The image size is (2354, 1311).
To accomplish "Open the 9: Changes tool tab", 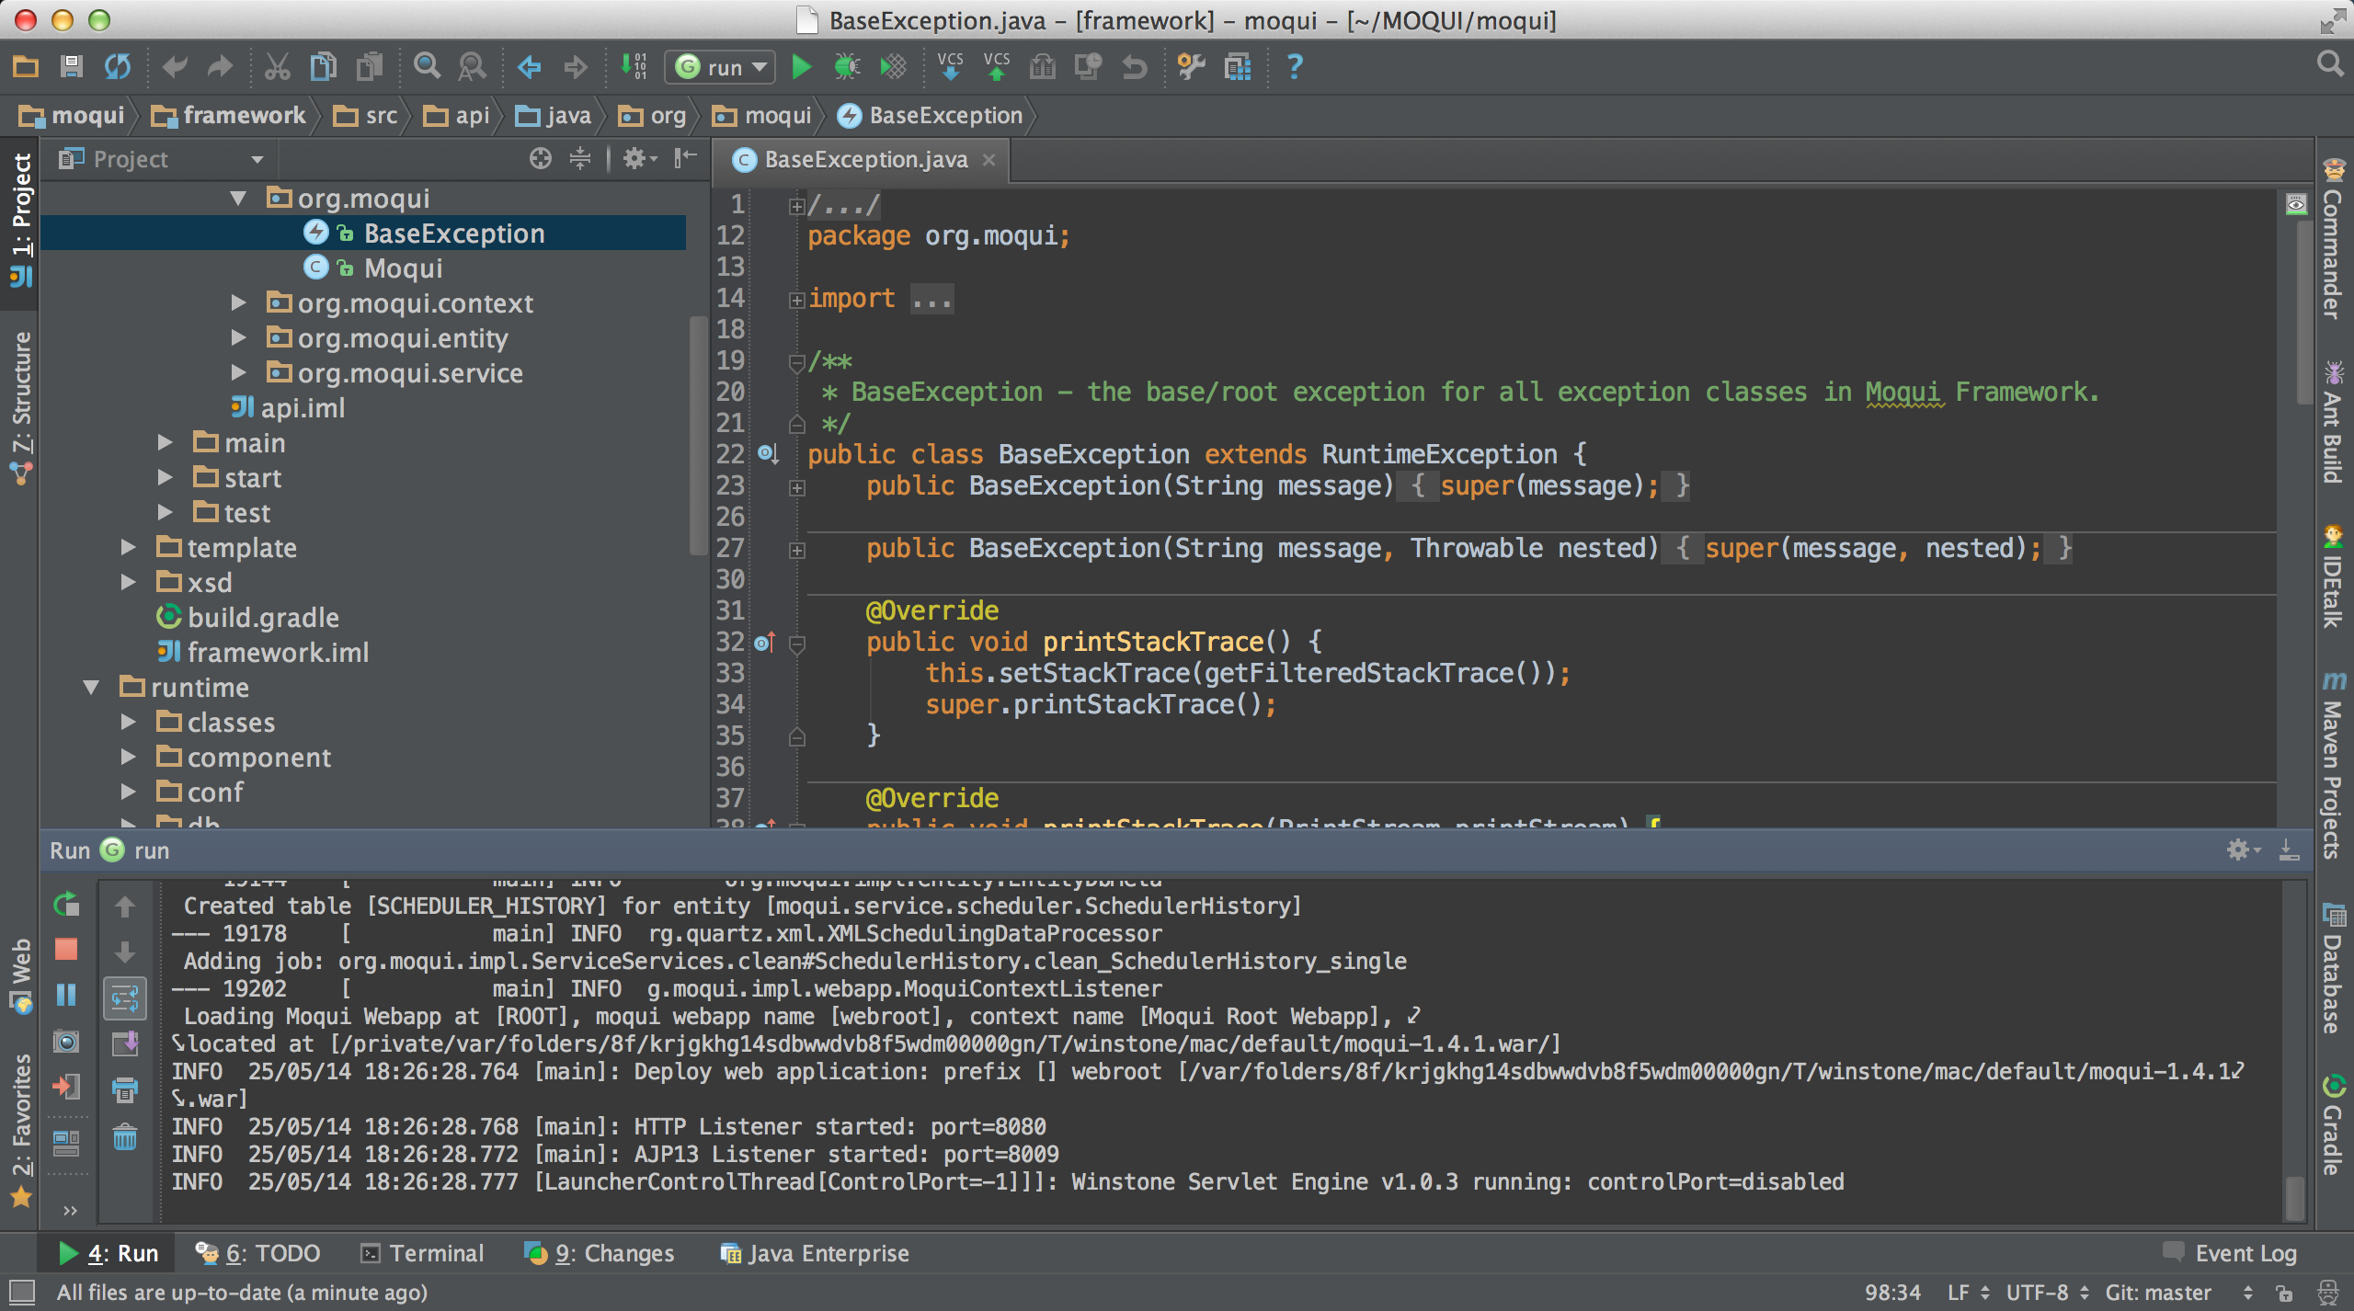I will click(599, 1253).
